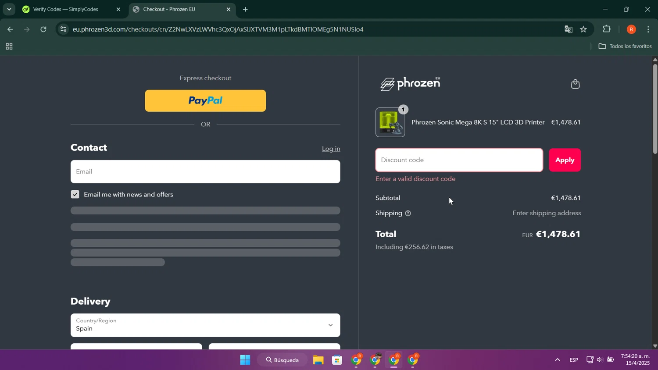Click the Log in link
Viewport: 658px width, 370px height.
click(x=331, y=149)
